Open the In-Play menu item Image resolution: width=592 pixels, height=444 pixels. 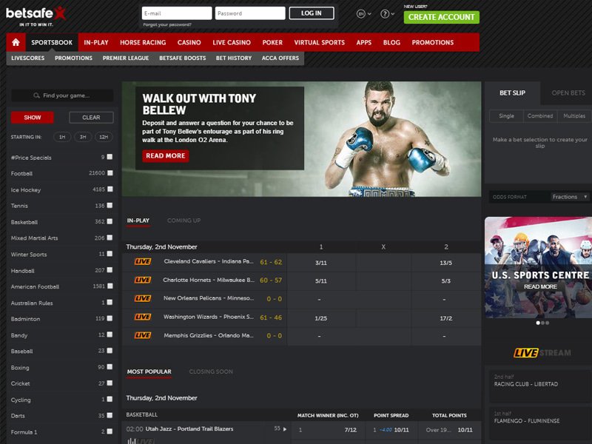click(x=96, y=42)
